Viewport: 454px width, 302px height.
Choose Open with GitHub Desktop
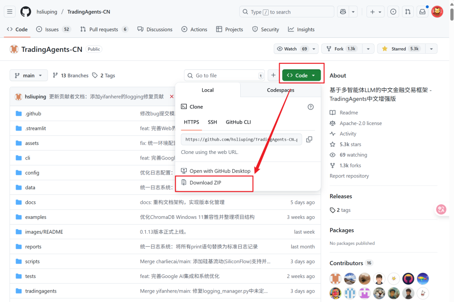click(216, 171)
